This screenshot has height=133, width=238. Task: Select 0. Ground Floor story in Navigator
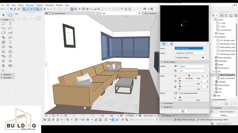click(224, 30)
